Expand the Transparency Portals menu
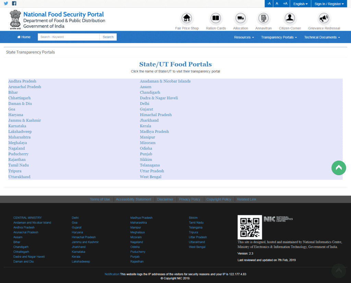The height and width of the screenshot is (283, 351). click(x=279, y=37)
